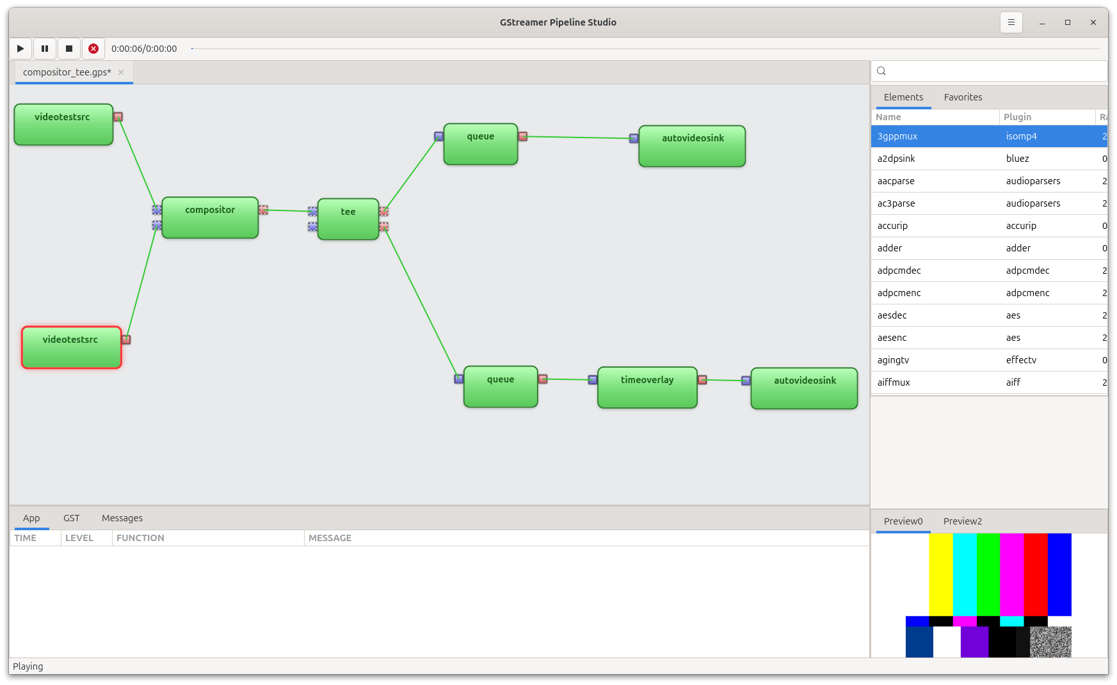This screenshot has width=1117, height=685.
Task: Click the compositor source pad
Action: point(263,210)
